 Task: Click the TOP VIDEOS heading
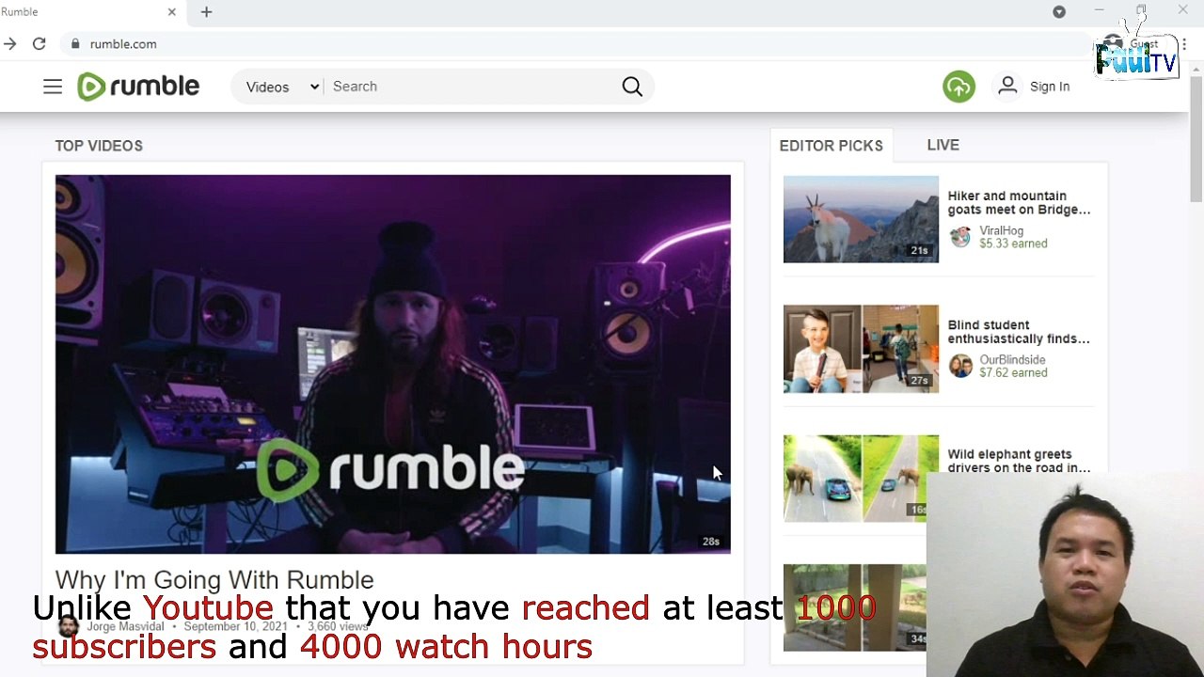point(99,146)
